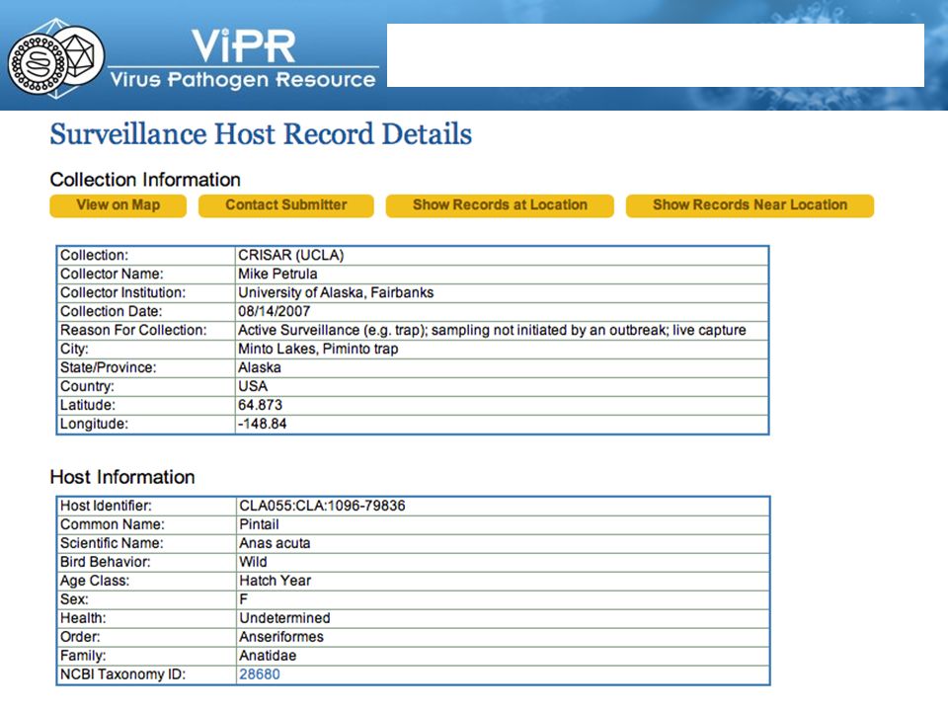Click the Host Identifier: label
This screenshot has width=948, height=711.
(x=106, y=506)
